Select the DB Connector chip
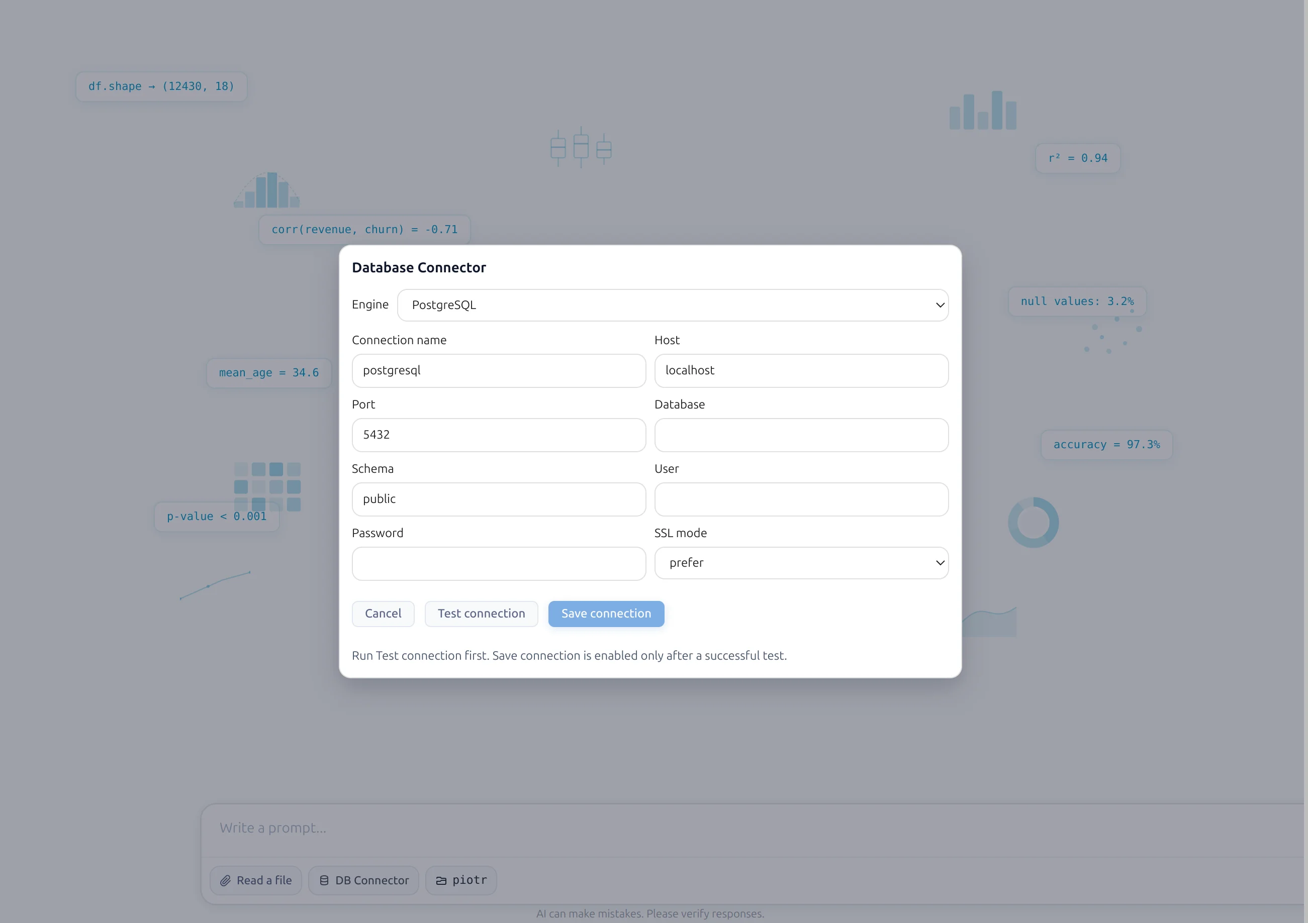The width and height of the screenshot is (1308, 923). pos(363,880)
